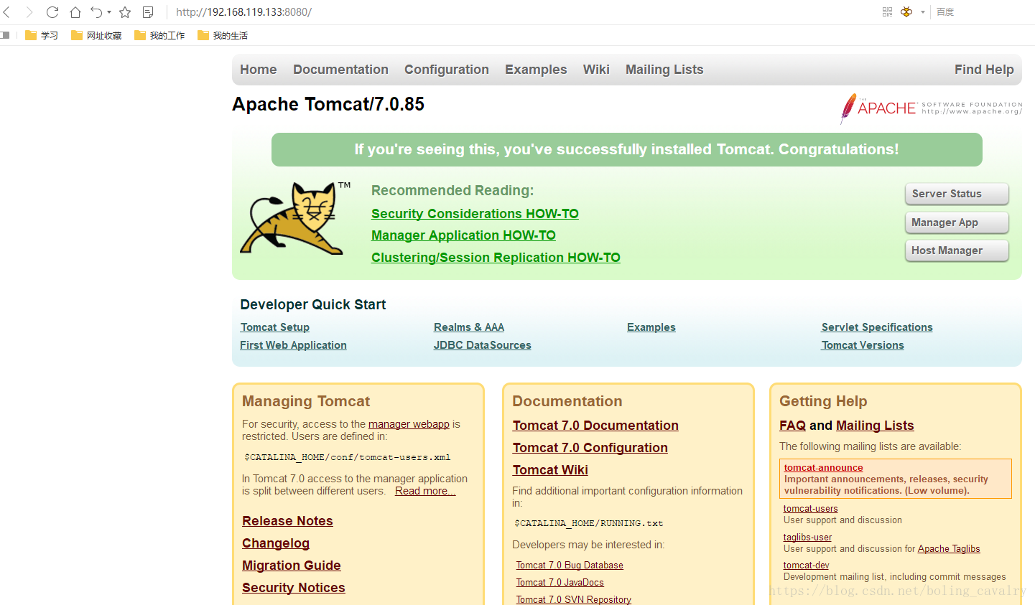Screen dimensions: 1035x605
Task: Open the tomcat-dev mailing list link
Action: click(807, 566)
